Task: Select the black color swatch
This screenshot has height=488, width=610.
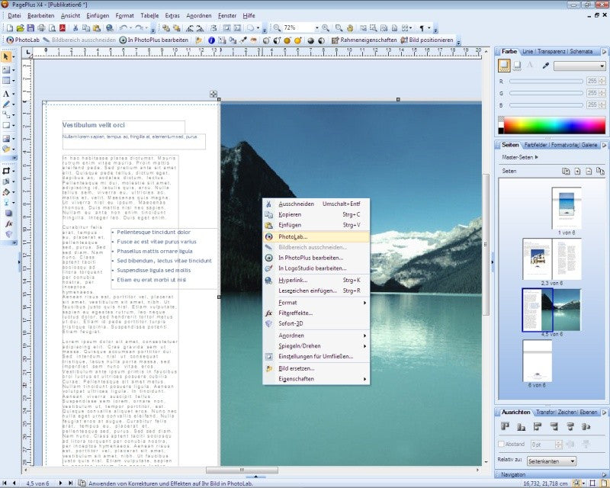Action: click(x=501, y=131)
